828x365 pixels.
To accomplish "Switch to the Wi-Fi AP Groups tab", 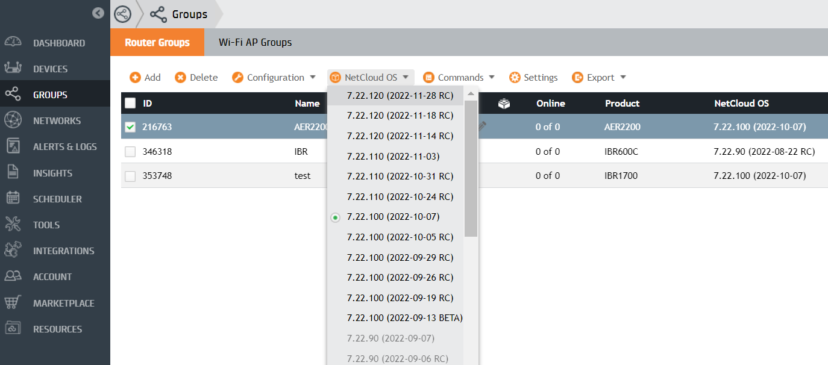I will 255,42.
